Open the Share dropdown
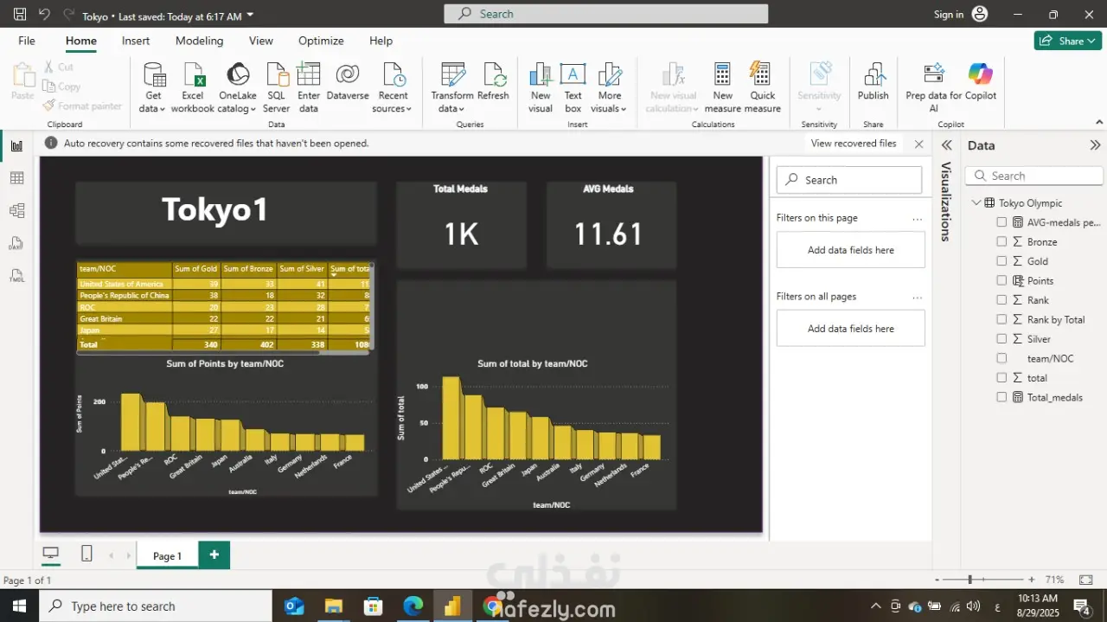Screen dimensions: 1107x622 1067,41
